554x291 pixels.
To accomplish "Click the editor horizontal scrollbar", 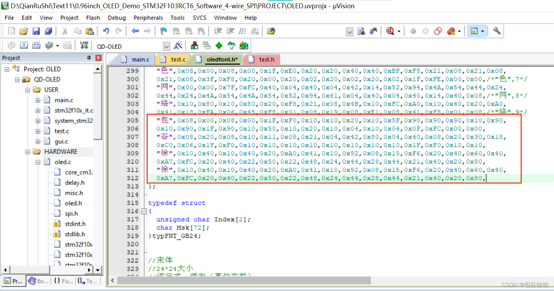I will pyautogui.click(x=243, y=281).
